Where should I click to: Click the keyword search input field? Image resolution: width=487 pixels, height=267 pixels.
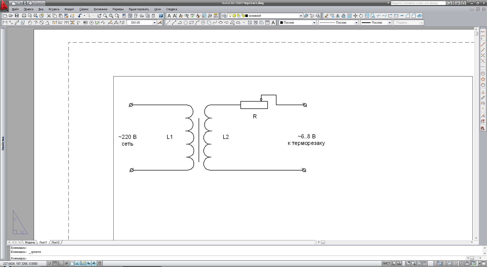[418, 3]
